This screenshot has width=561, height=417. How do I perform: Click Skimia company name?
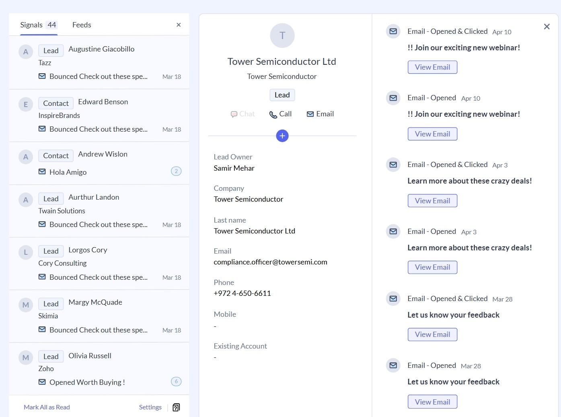(48, 316)
